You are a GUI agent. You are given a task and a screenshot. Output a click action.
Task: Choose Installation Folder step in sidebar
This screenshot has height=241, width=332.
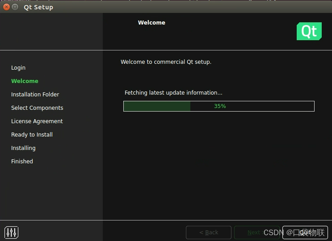35,94
